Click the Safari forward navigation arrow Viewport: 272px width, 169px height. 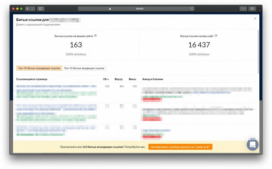(x=33, y=9)
